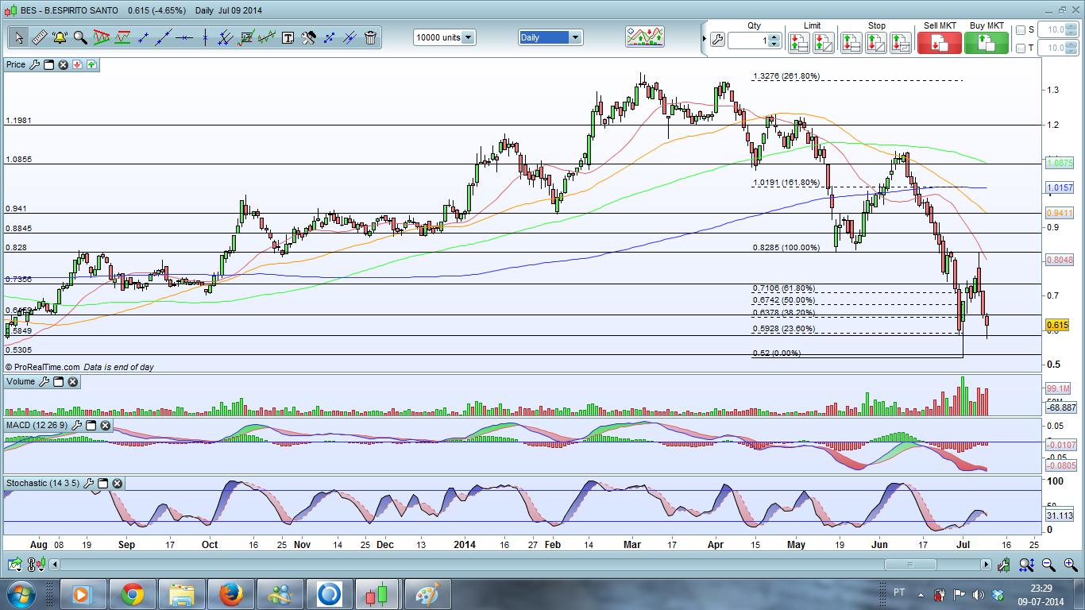Screen dimensions: 1085x610
Task: Close the Stochastic indicator panel
Action: coord(117,483)
